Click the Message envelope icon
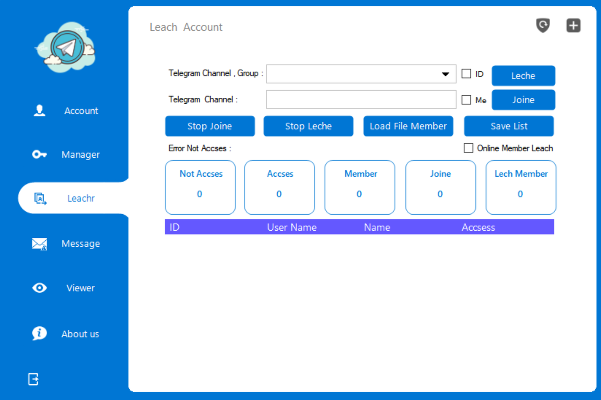This screenshot has width=601, height=400. point(39,244)
